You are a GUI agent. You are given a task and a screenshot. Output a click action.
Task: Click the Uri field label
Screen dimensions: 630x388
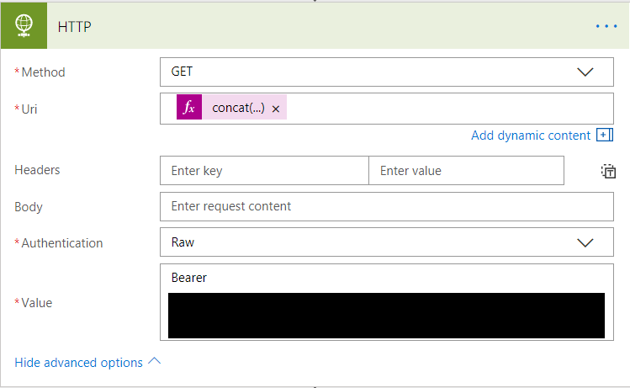29,109
